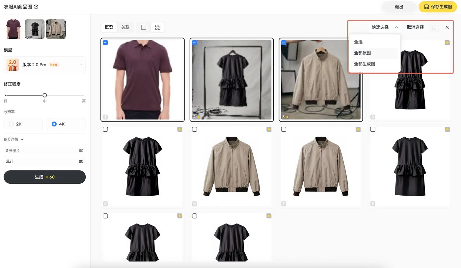Choose 全部原图 from the menu
Image resolution: width=461 pixels, height=268 pixels.
pos(363,53)
